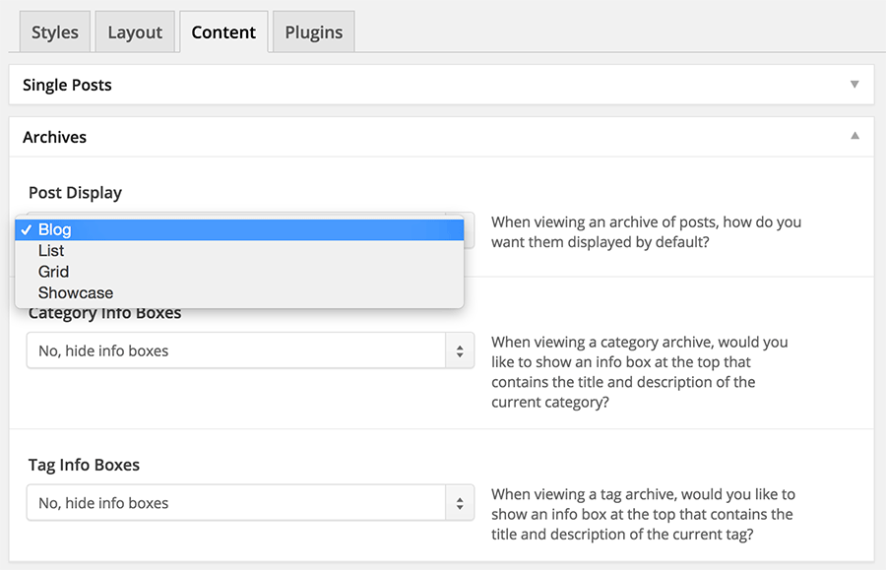Click the Post Display select behind list
Image resolution: width=886 pixels, height=570 pixels.
tap(469, 230)
